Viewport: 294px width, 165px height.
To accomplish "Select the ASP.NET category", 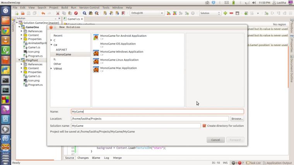I will tap(61, 49).
